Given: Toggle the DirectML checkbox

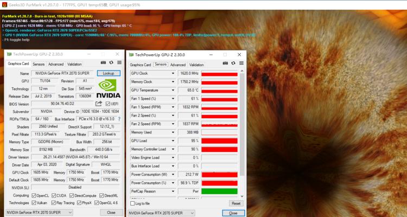Looking at the screenshot, I should [101, 195].
